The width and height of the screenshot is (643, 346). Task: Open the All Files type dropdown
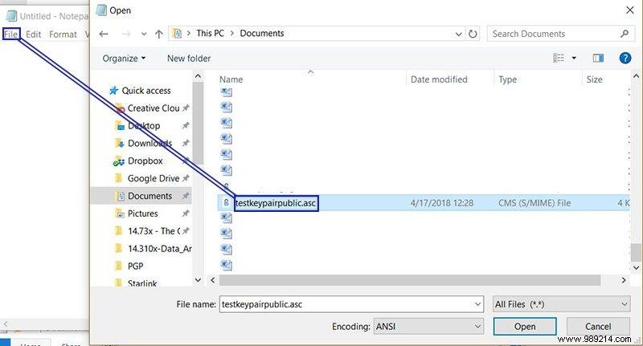point(561,304)
